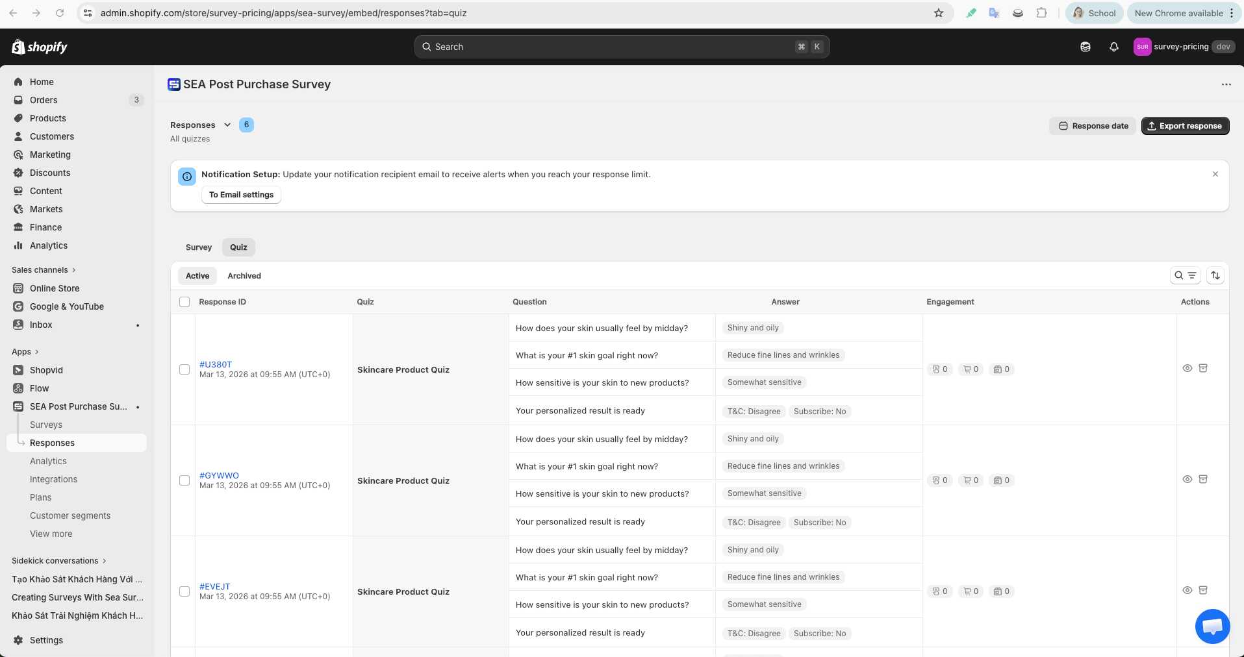
Task: Dismiss the Notification Setup banner
Action: (1215, 174)
